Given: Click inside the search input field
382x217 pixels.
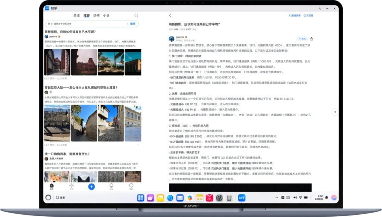Looking at the screenshot, I should coord(86,23).
